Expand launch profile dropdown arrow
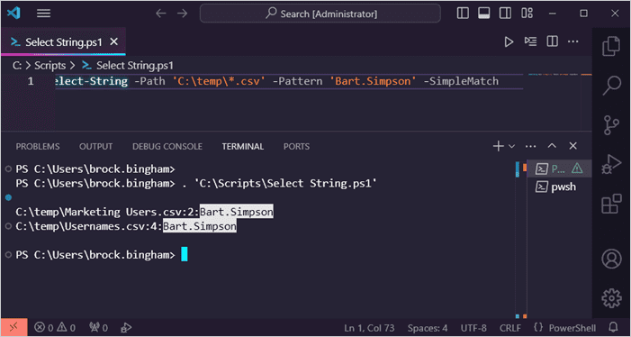 click(511, 147)
